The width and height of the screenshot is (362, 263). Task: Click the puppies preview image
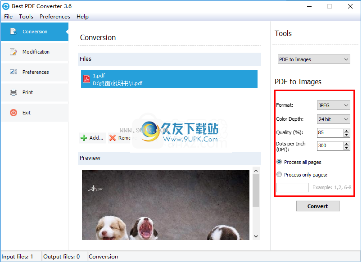(x=166, y=205)
